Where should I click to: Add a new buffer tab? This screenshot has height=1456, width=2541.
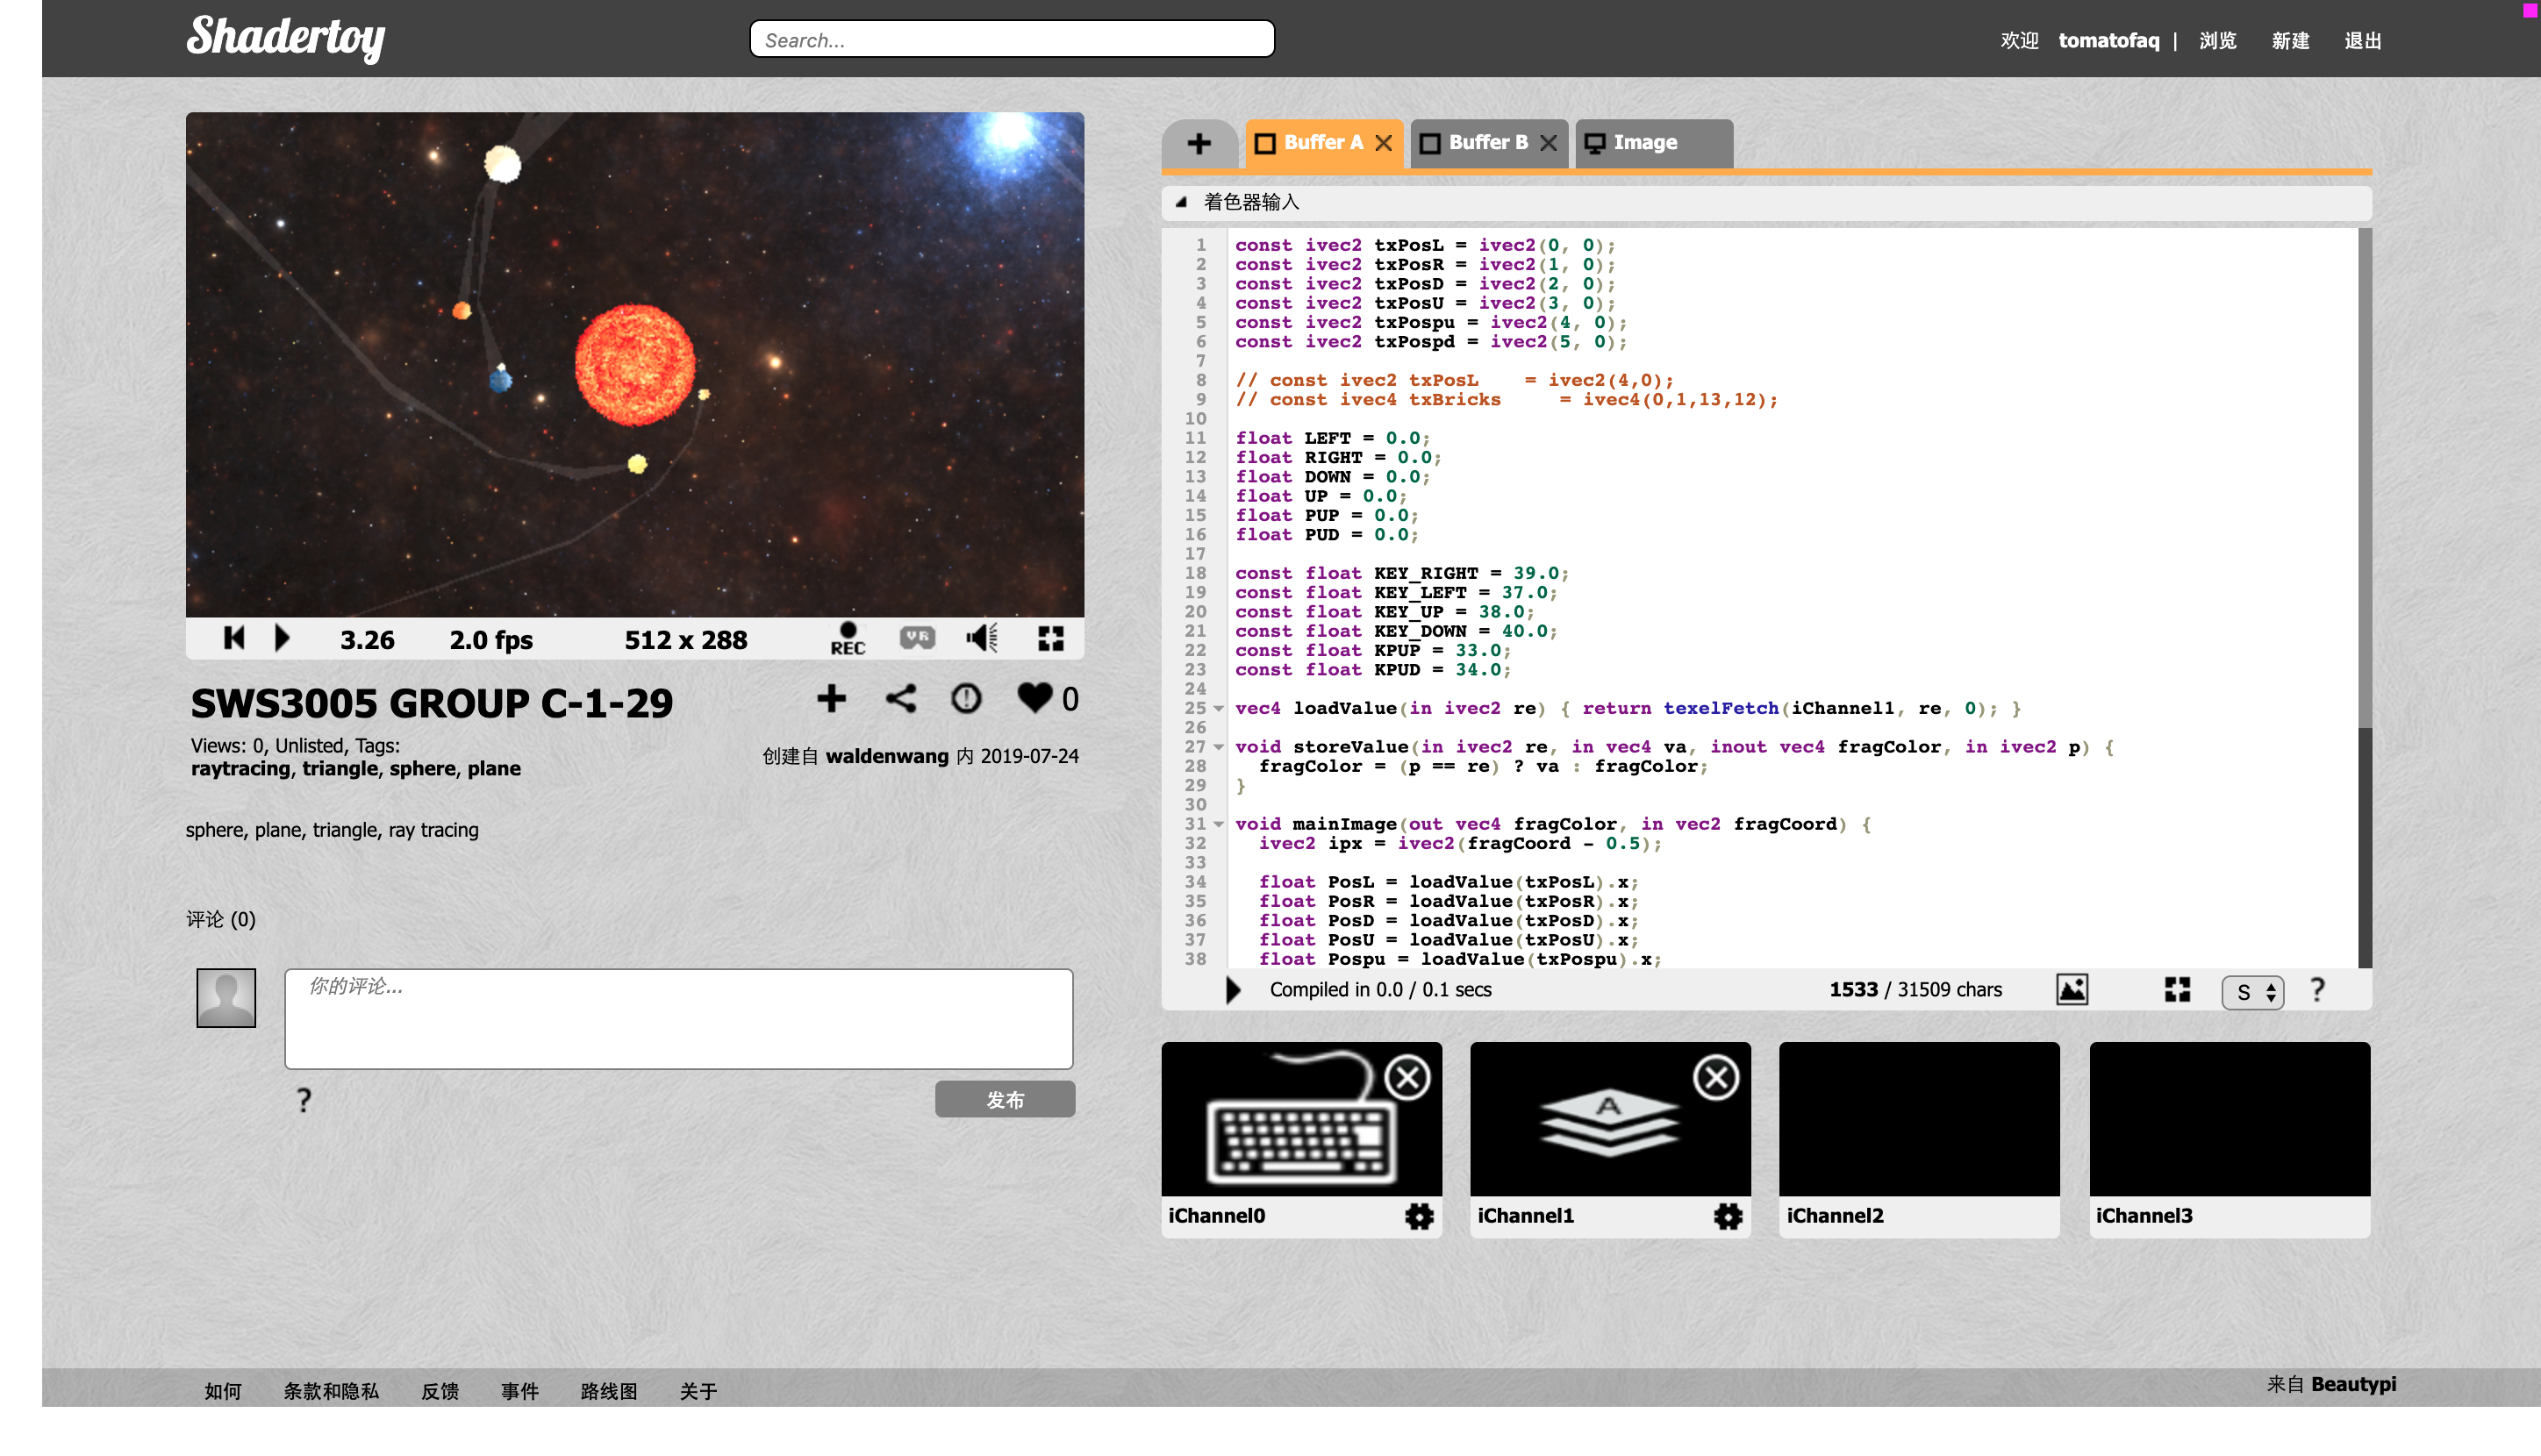tap(1199, 144)
